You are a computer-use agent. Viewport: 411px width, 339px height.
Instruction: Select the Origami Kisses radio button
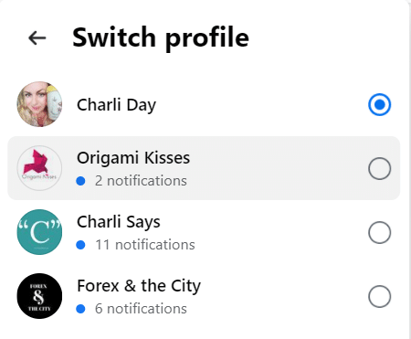tap(379, 168)
